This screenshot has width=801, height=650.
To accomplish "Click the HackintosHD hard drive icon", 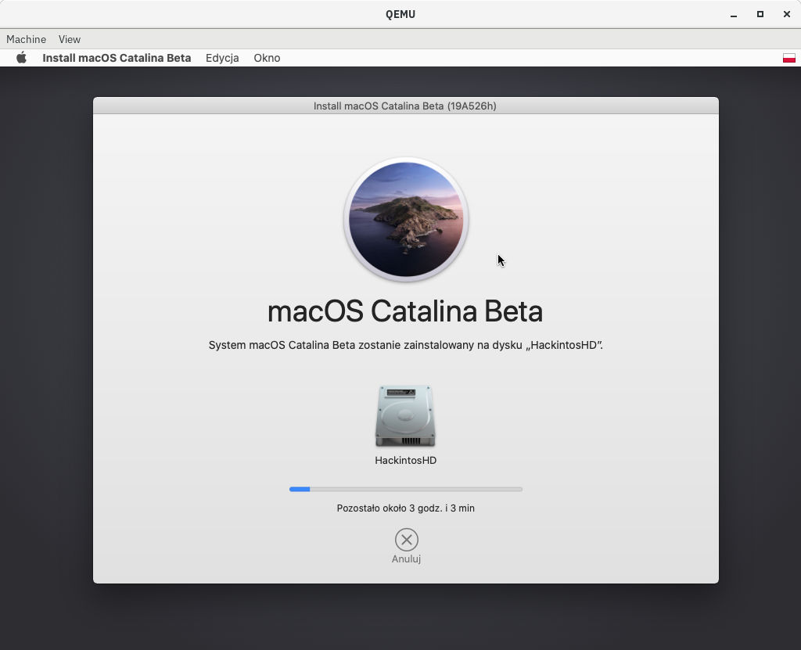I will [x=406, y=416].
